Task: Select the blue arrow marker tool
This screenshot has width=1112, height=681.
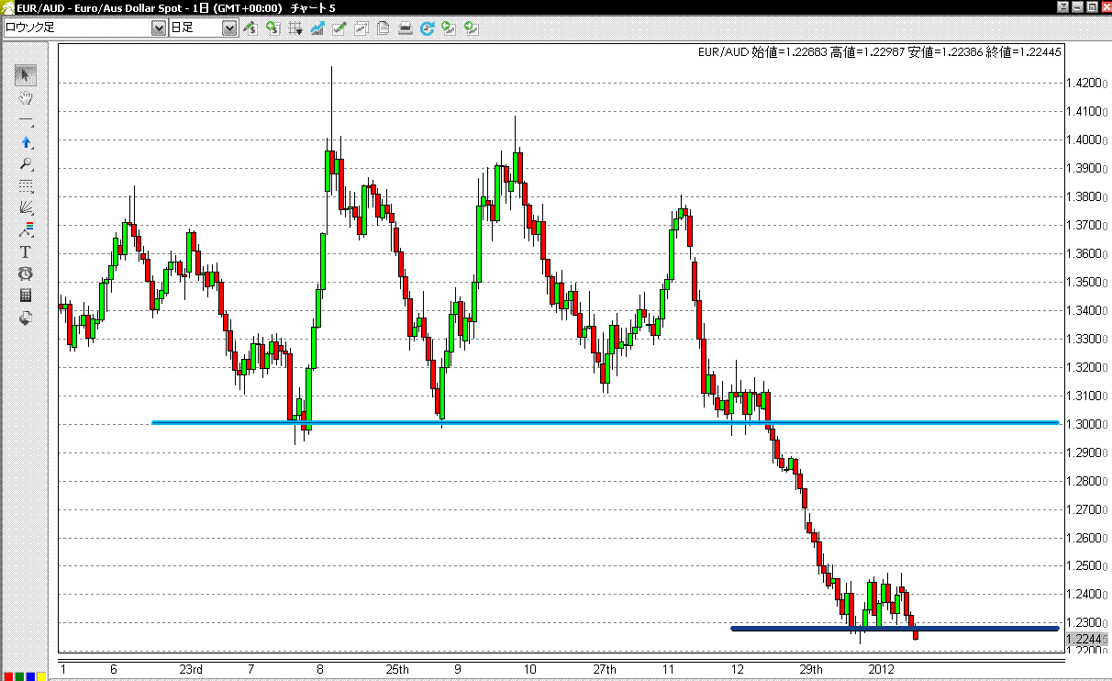Action: 26,143
